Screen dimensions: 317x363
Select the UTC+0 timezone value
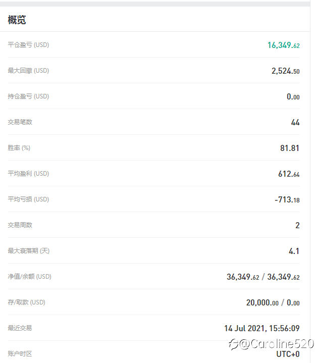click(288, 354)
